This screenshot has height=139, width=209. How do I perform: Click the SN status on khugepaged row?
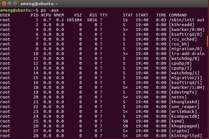[125, 126]
